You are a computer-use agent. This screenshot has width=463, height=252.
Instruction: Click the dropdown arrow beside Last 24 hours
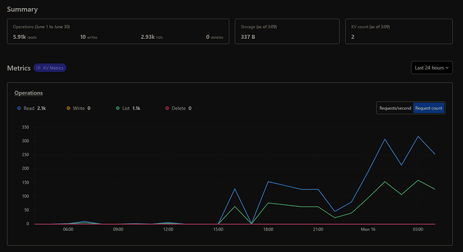tap(448, 68)
